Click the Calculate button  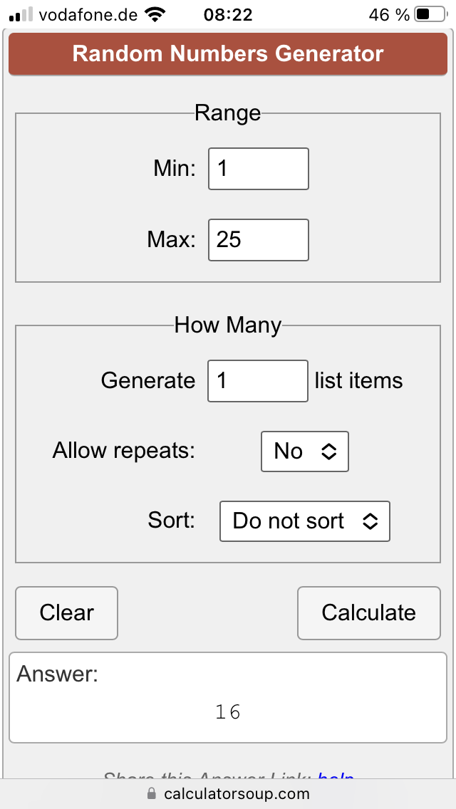(369, 613)
